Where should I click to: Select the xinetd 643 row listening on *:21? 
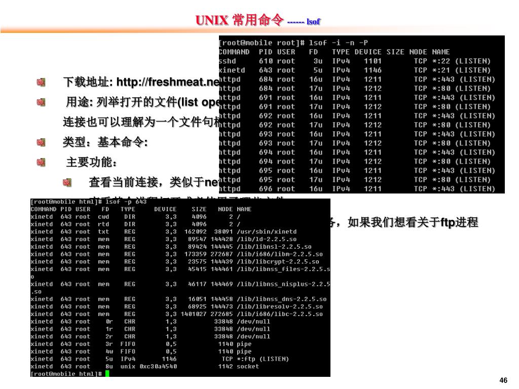(354, 70)
